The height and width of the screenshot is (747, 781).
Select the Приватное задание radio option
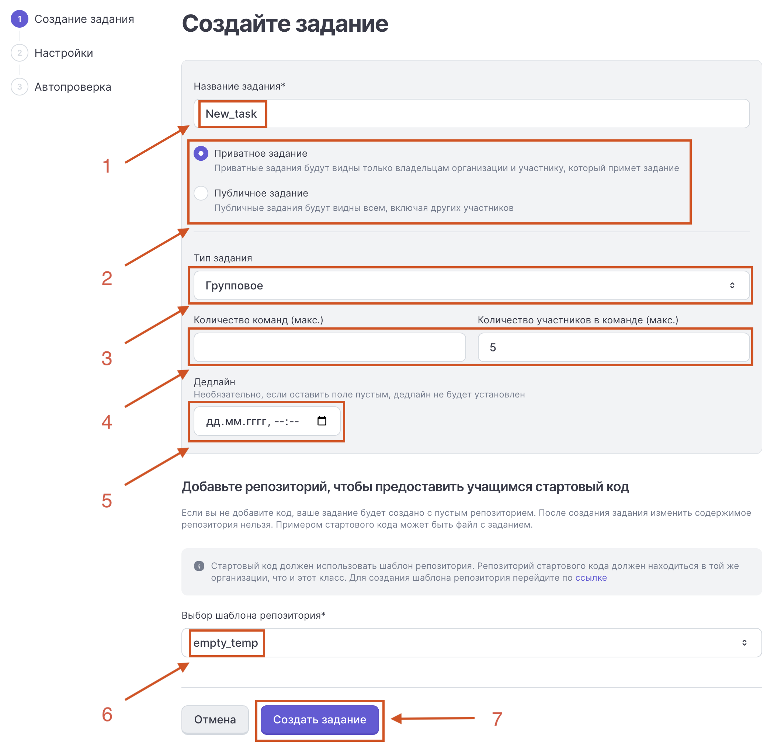(x=201, y=153)
